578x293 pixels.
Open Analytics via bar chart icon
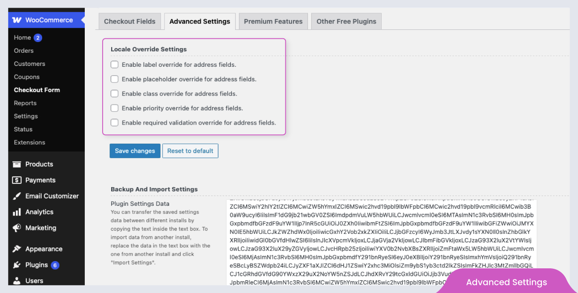[17, 212]
